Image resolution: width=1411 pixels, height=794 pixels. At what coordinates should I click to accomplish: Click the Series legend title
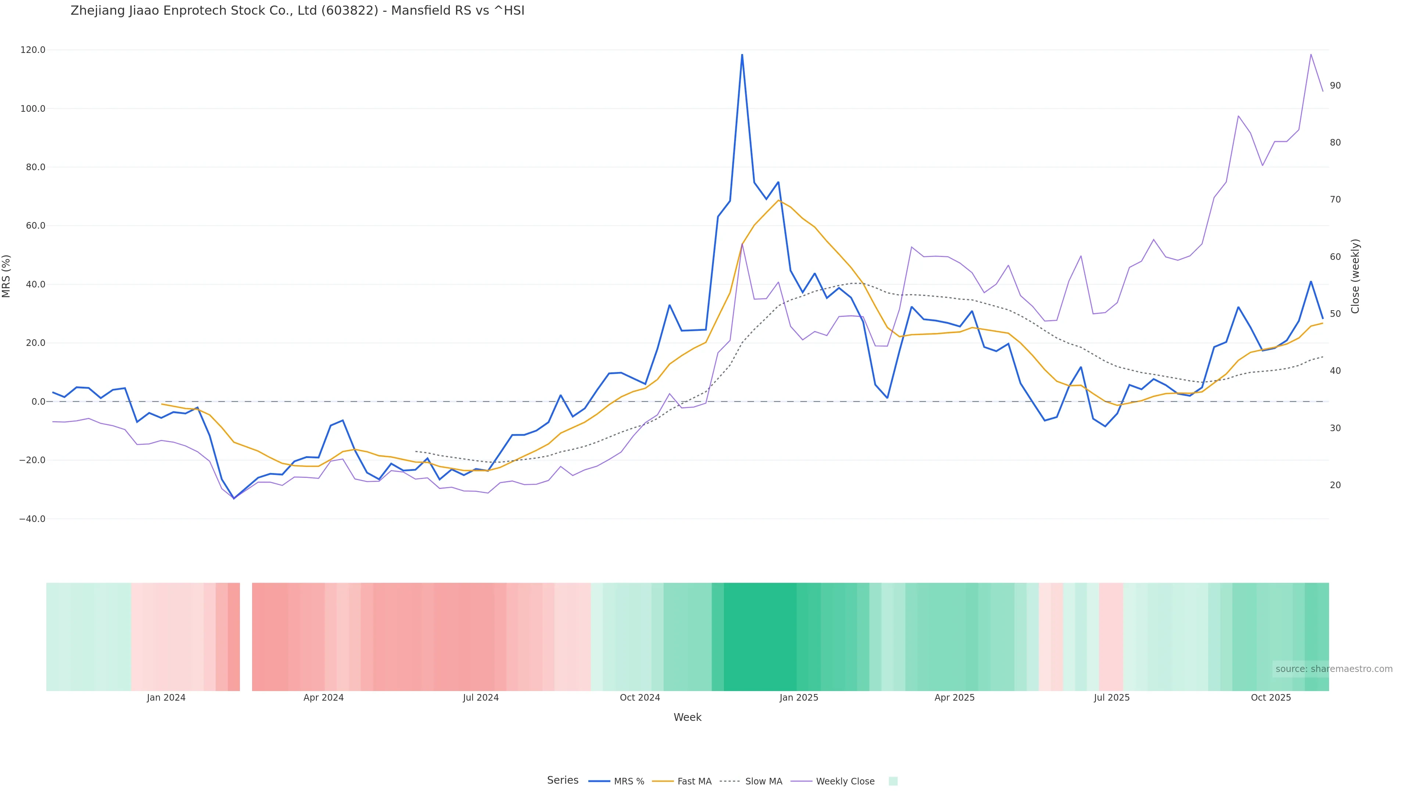coord(563,780)
